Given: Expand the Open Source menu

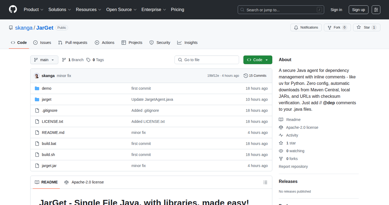Looking at the screenshot, I should tap(122, 10).
